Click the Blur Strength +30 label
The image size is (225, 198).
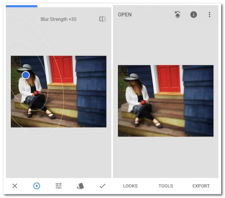coord(58,19)
